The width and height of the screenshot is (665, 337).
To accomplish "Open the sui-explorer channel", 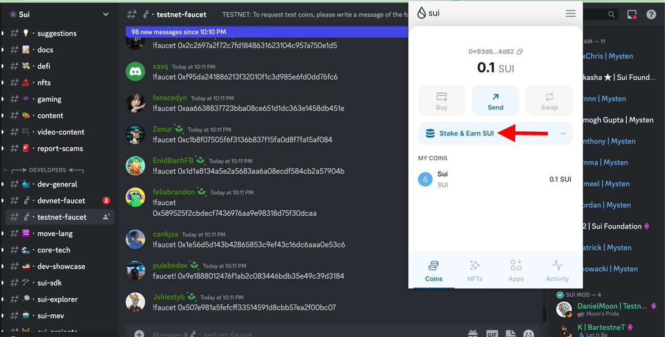I will point(58,299).
